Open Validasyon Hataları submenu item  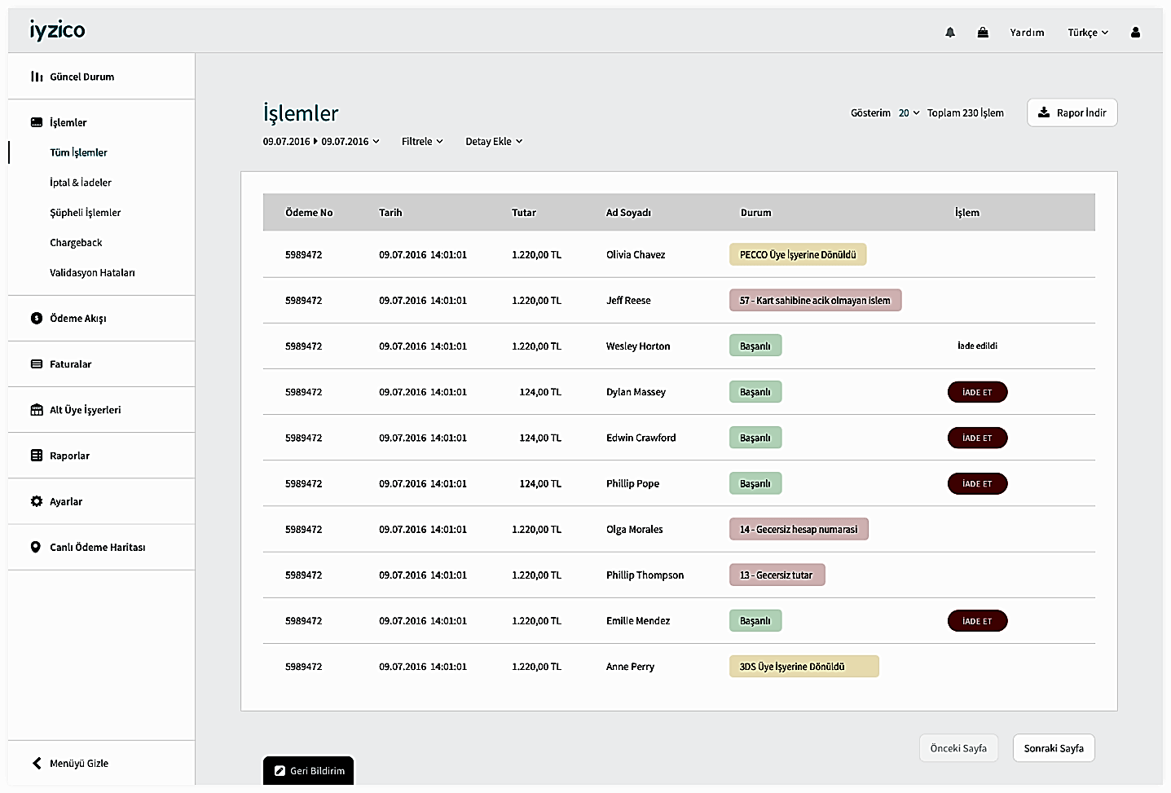coord(92,273)
